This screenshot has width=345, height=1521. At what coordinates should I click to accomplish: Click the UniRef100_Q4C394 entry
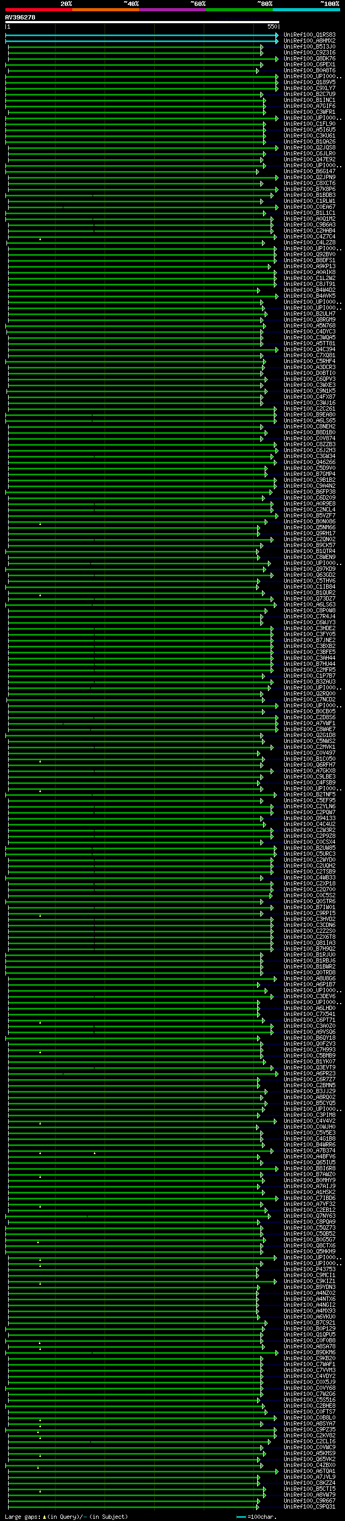point(309,349)
